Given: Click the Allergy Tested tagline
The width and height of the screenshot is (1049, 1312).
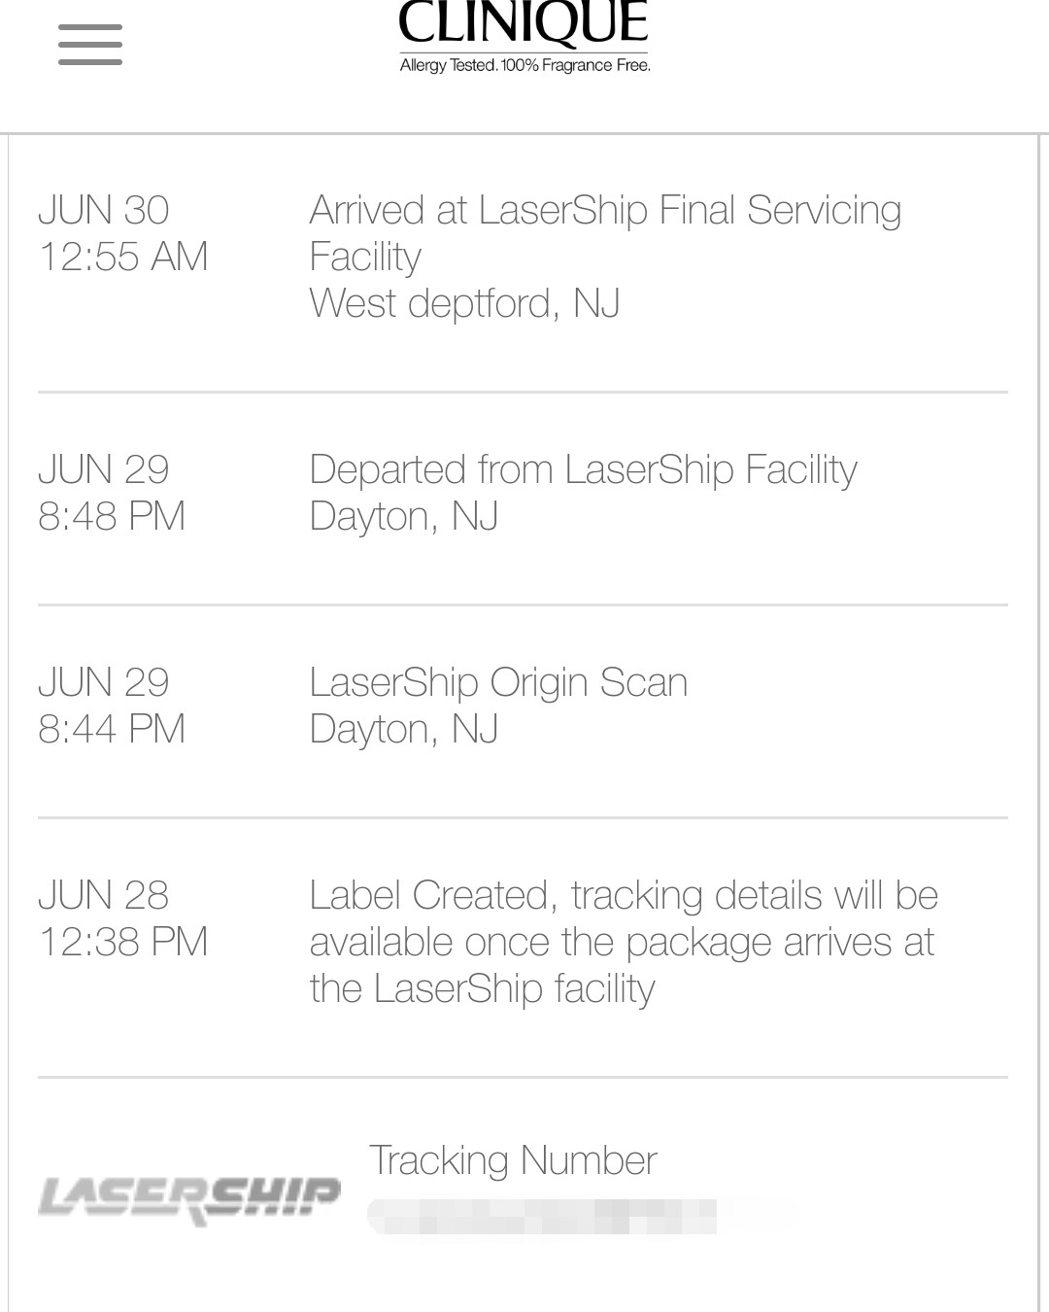Looking at the screenshot, I should [x=524, y=66].
